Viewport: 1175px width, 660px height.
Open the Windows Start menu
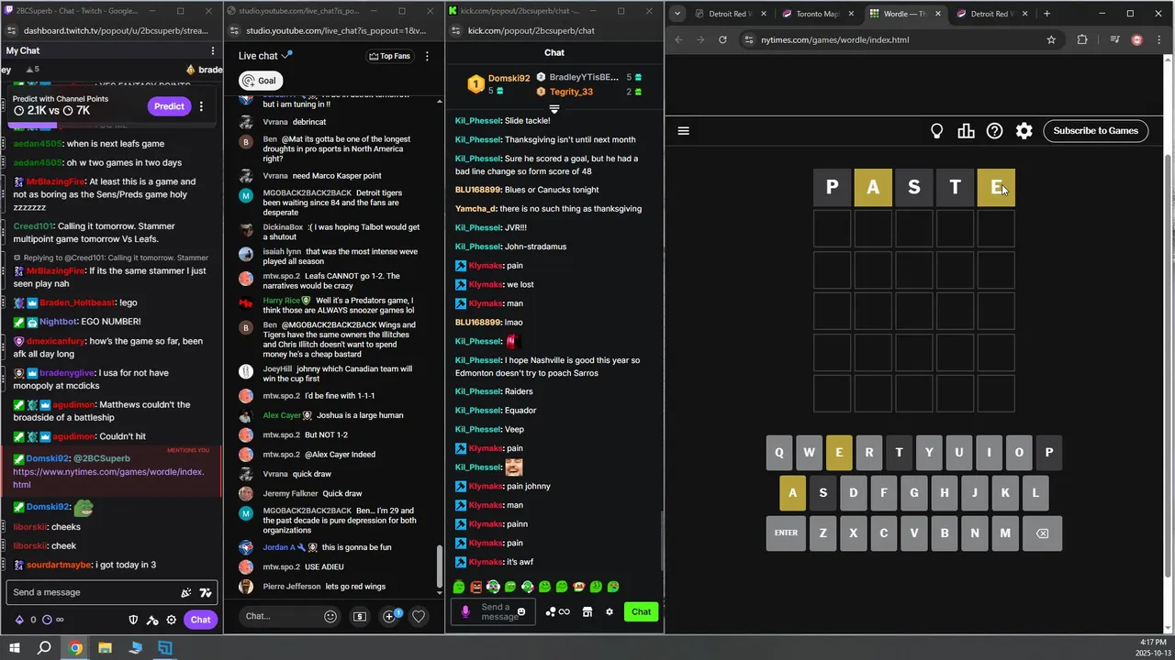(x=15, y=648)
